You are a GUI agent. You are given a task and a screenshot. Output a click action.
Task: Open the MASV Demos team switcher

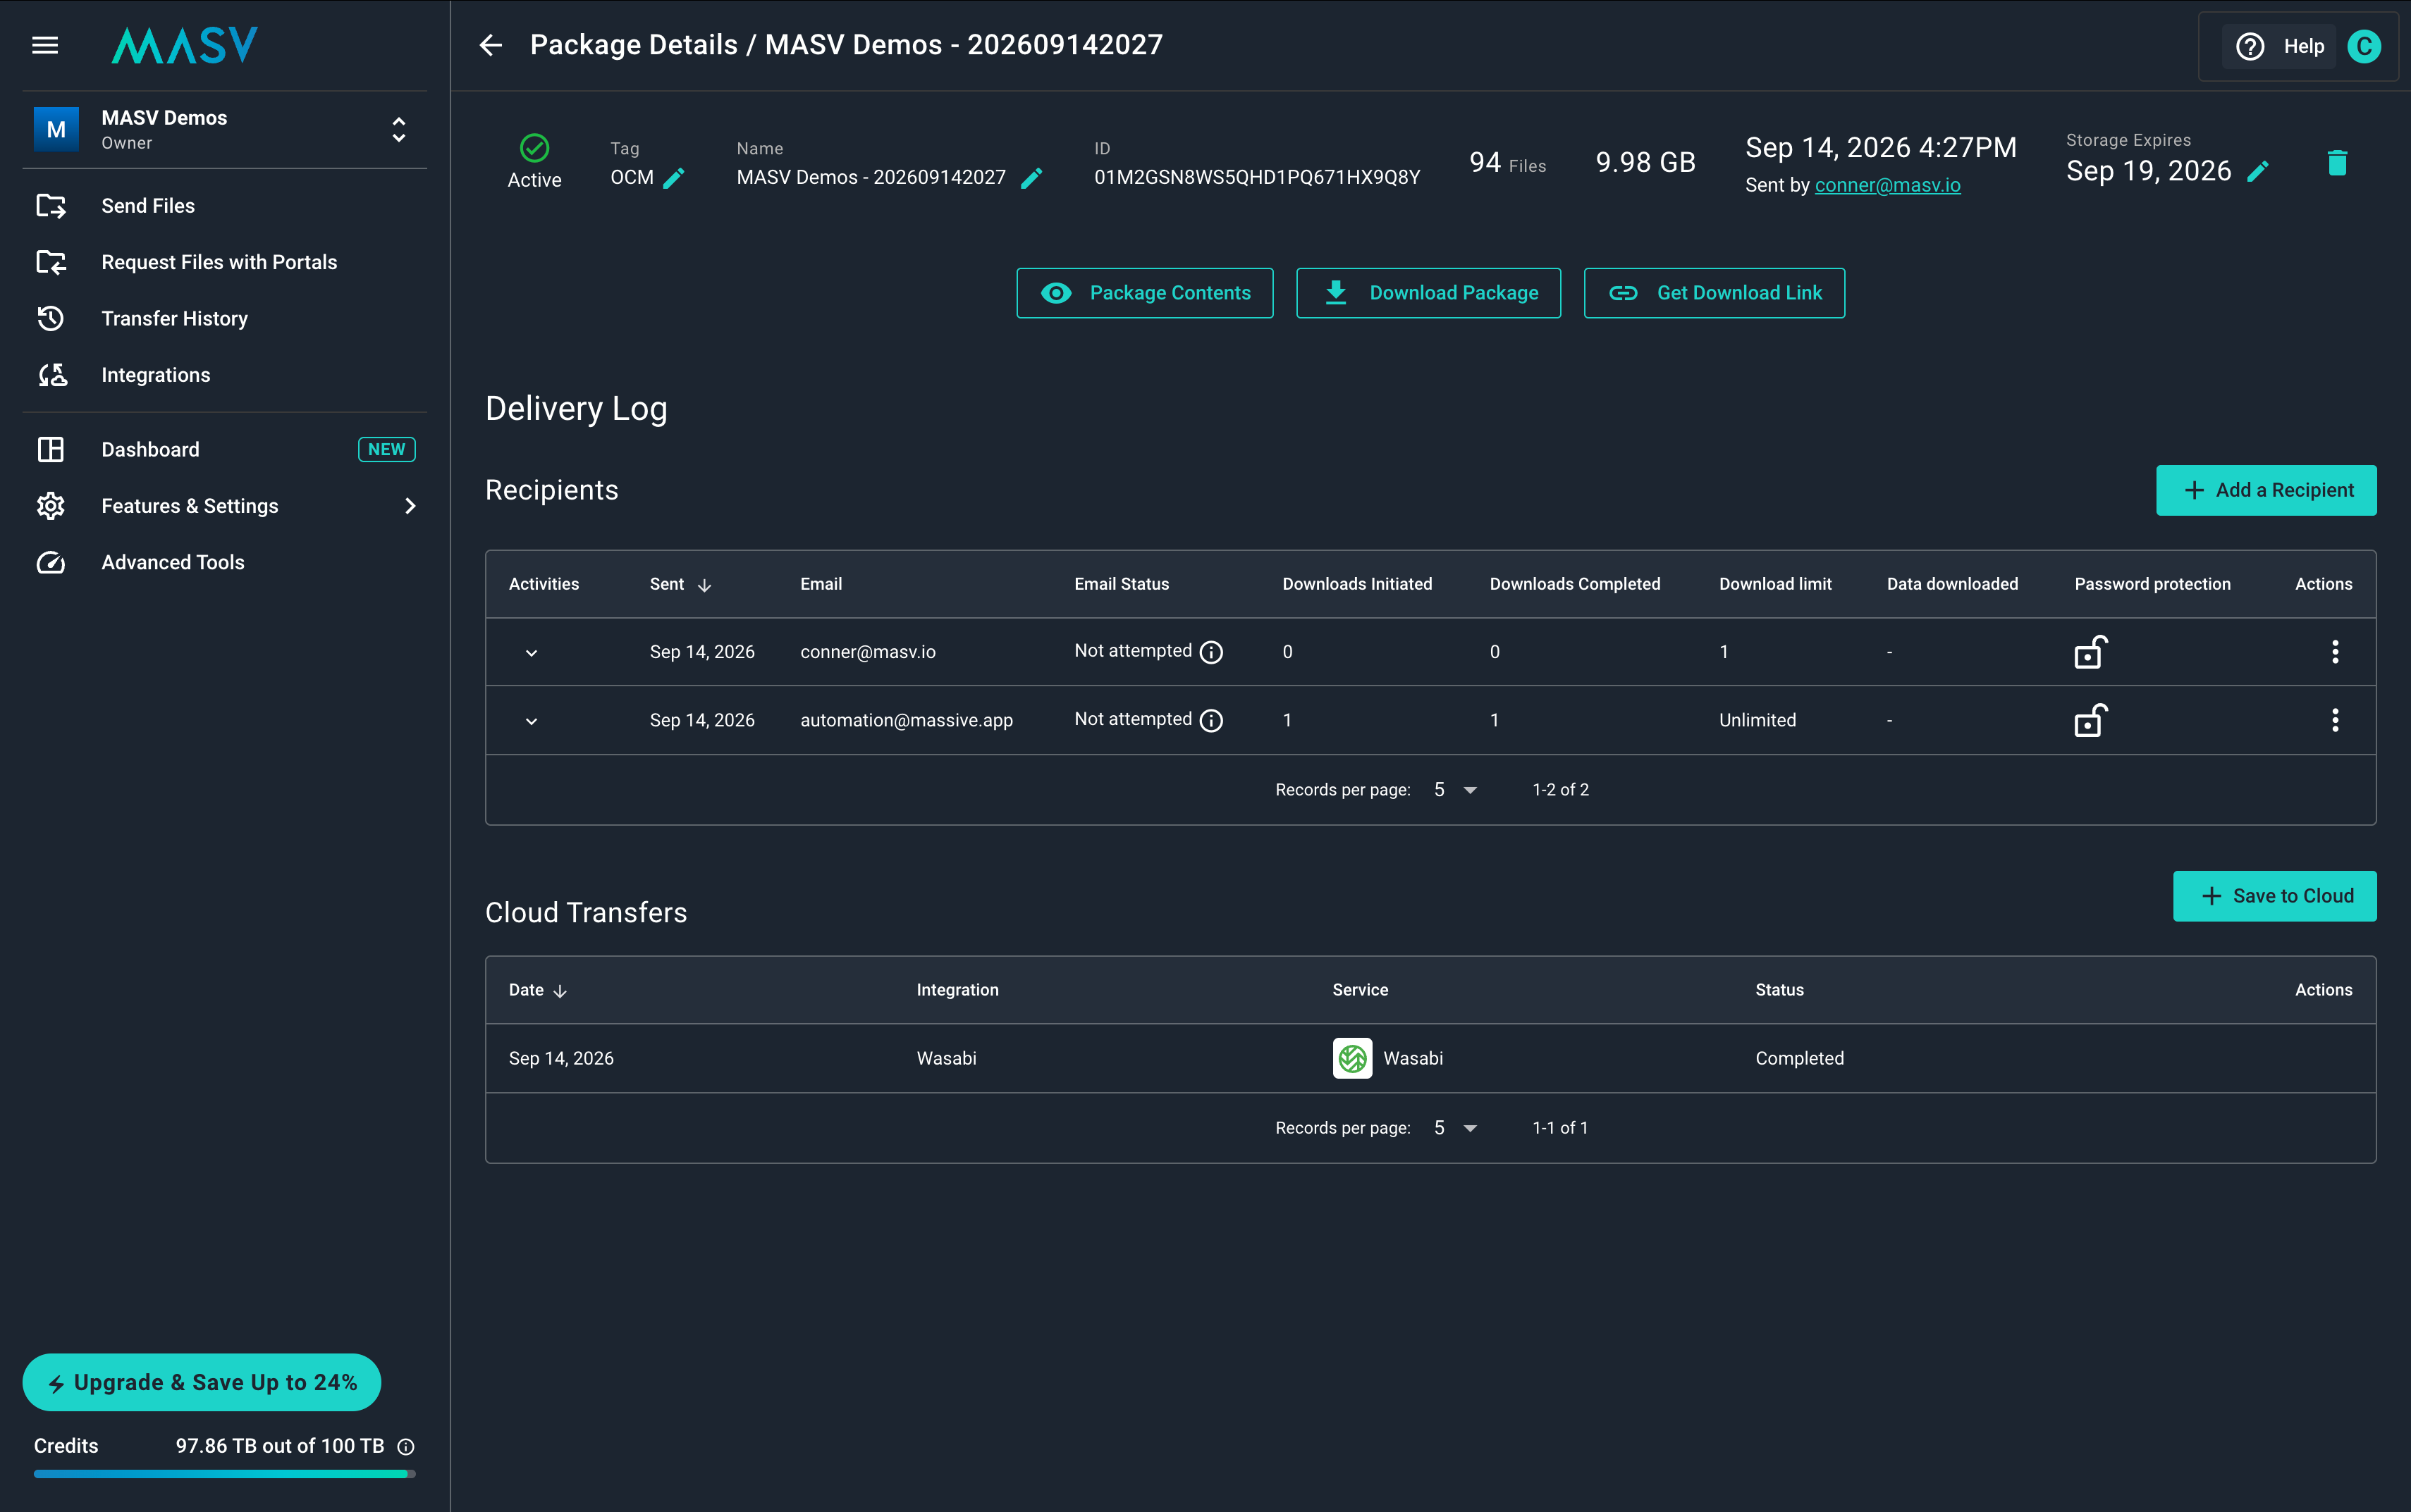click(x=225, y=130)
